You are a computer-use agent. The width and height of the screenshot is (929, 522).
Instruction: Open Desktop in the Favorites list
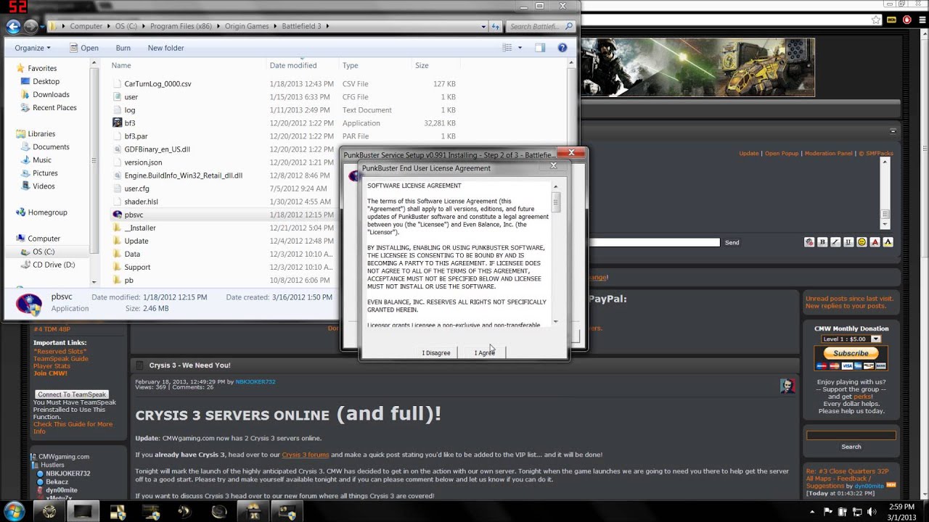(x=46, y=81)
